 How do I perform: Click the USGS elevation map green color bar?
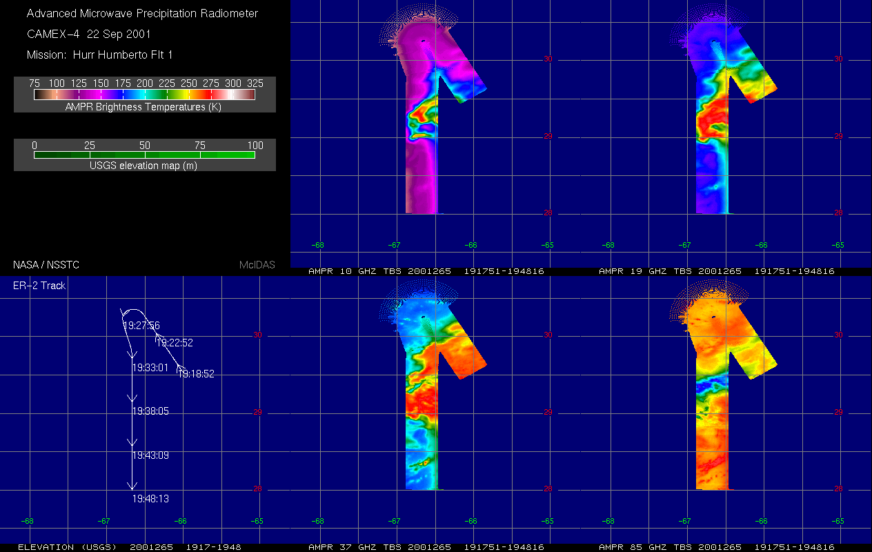pos(145,155)
